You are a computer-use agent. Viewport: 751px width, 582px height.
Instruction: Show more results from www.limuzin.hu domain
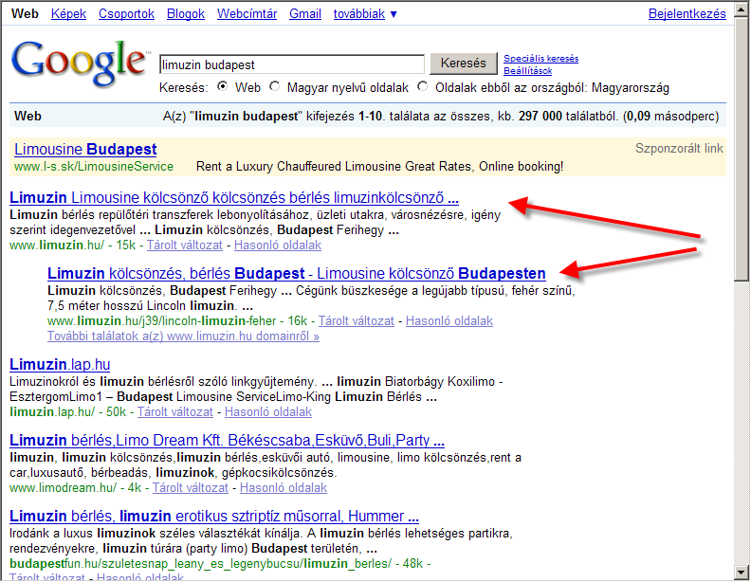coord(183,336)
